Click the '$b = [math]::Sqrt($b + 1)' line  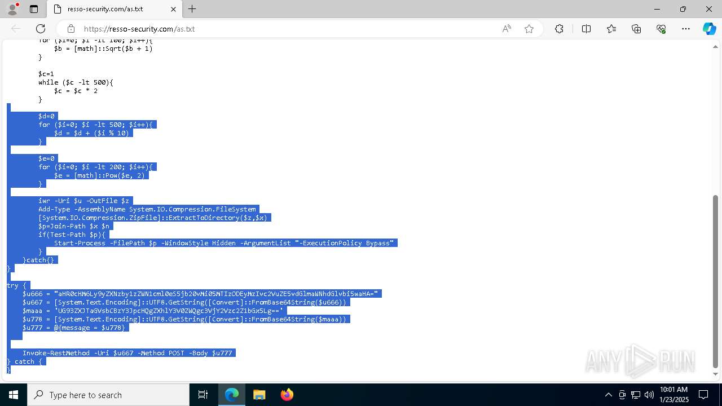(x=103, y=48)
